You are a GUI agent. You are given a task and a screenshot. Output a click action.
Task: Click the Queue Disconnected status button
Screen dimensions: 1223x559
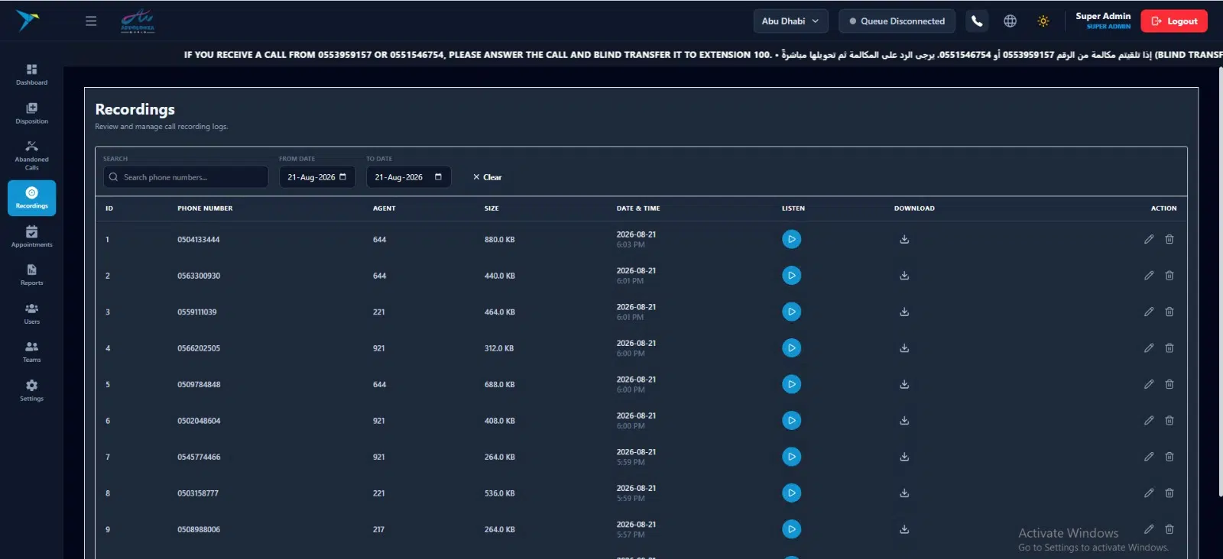click(897, 21)
